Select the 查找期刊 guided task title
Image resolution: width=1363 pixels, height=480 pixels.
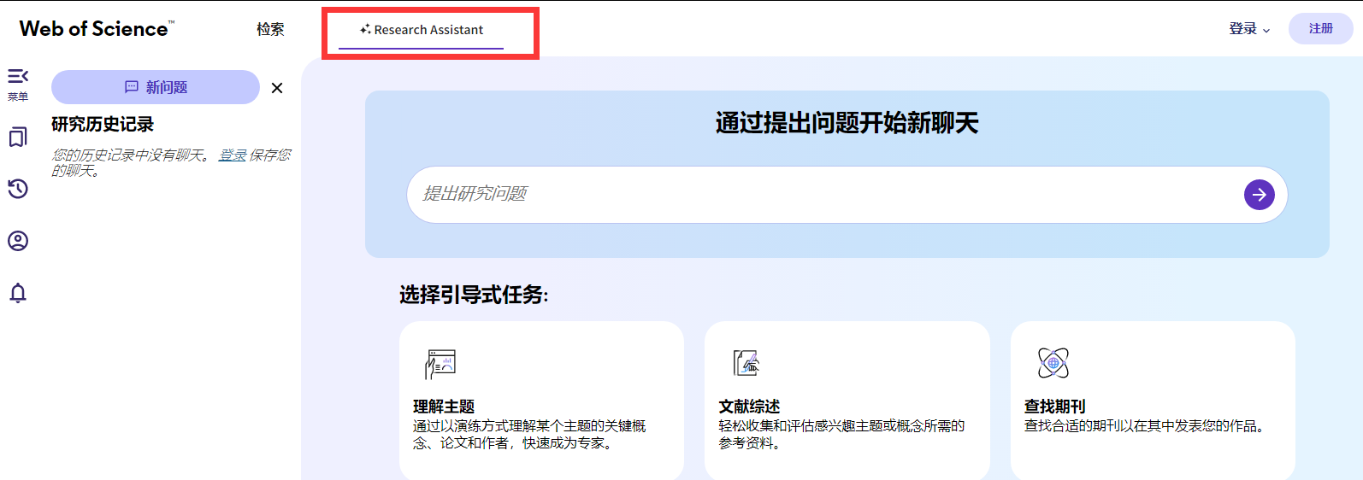(1054, 407)
